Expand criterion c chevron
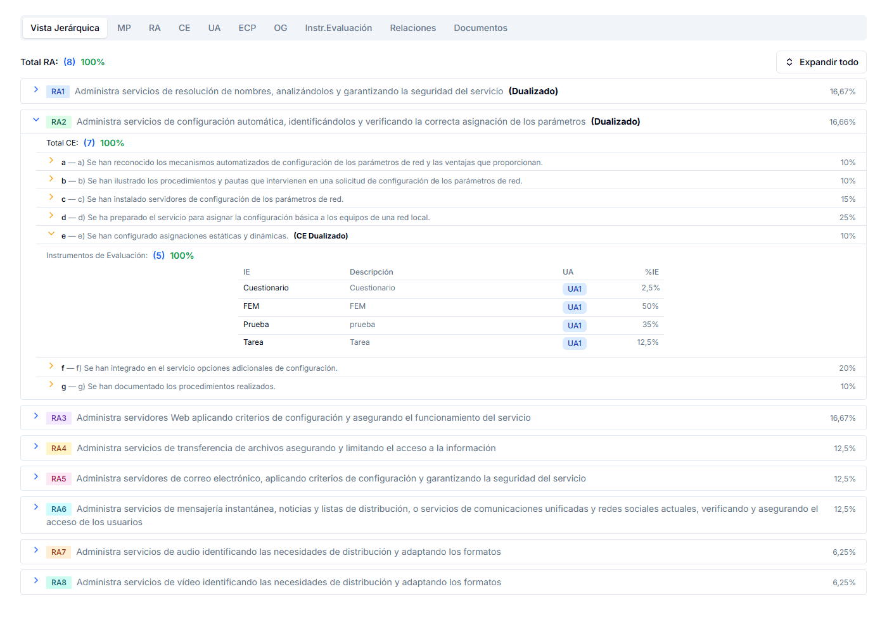Image resolution: width=887 pixels, height=639 pixels. [51, 197]
